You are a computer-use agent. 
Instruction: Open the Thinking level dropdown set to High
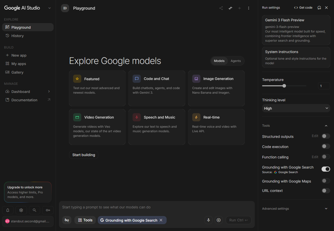coord(296,108)
